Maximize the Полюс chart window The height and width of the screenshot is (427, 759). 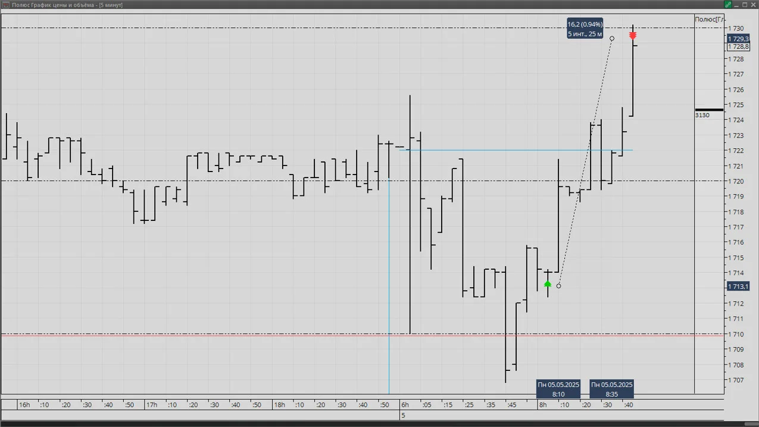[x=744, y=5]
